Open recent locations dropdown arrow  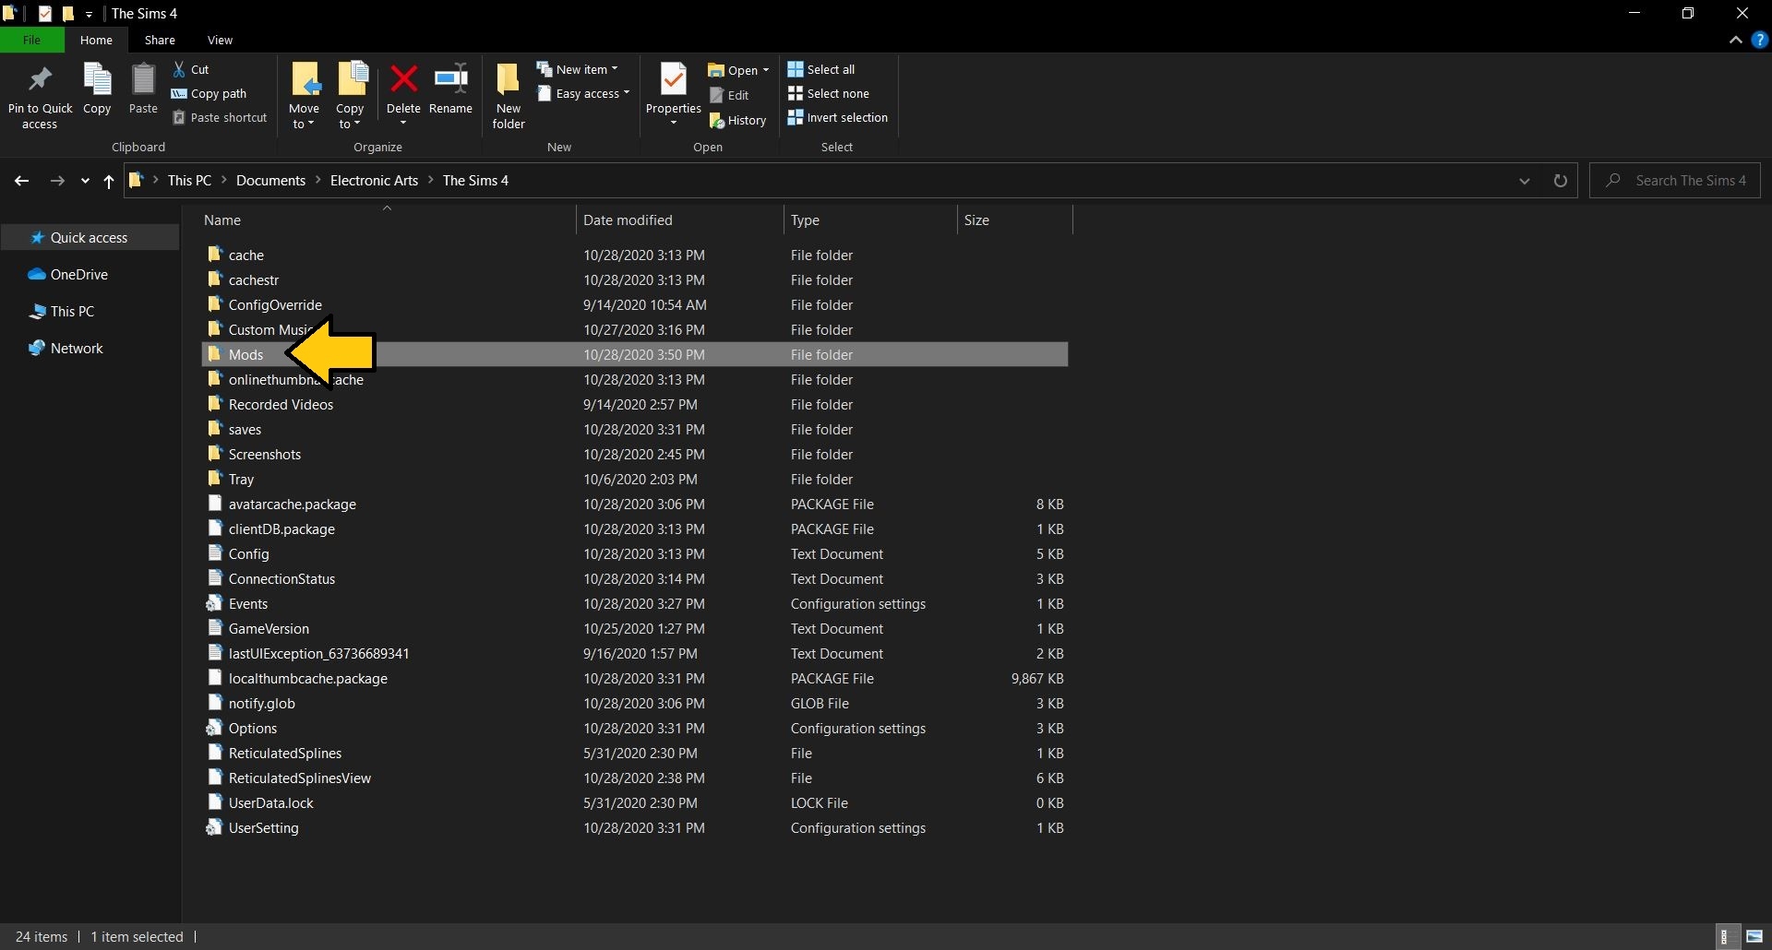click(x=85, y=181)
